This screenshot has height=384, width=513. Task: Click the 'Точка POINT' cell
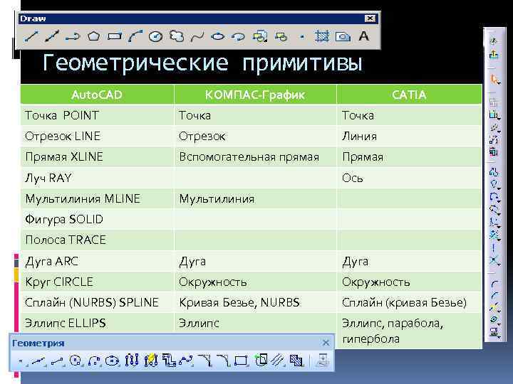(97, 115)
